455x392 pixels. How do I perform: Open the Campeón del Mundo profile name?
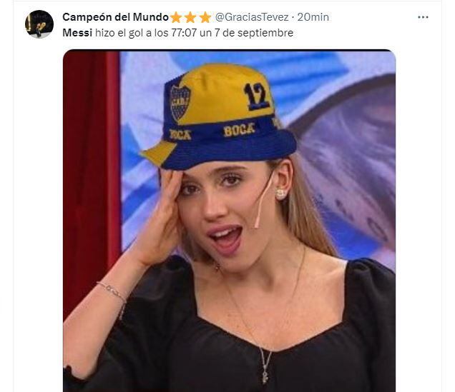coord(115,17)
